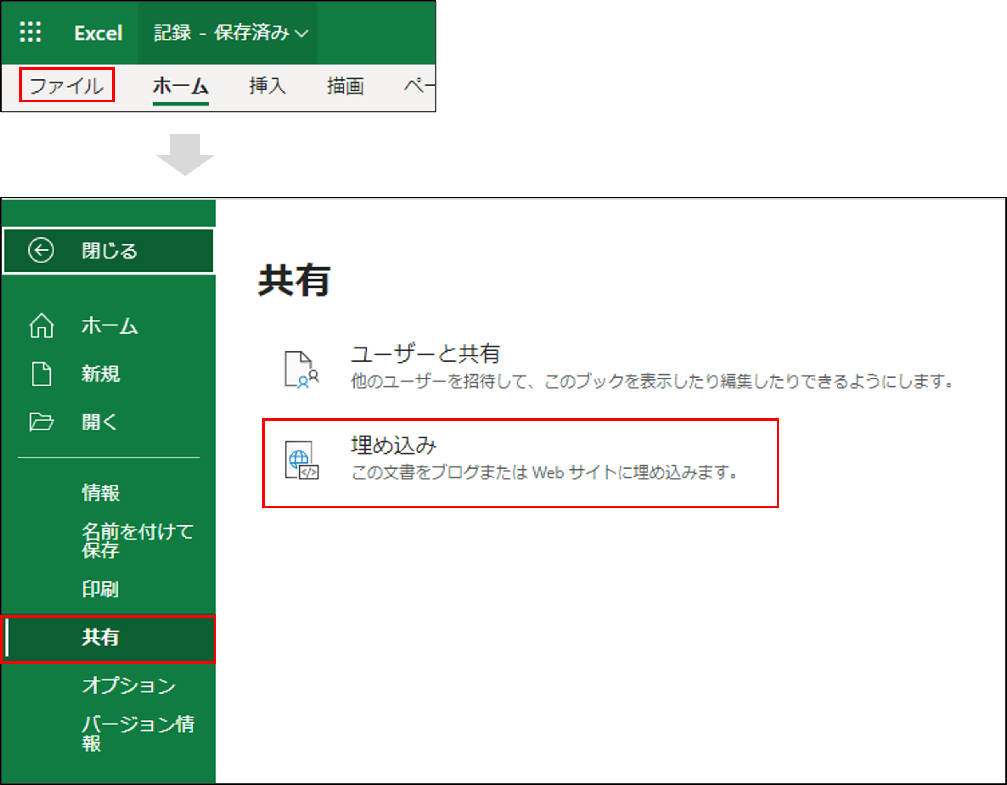Open the 挿入 ribbon tab

point(267,86)
